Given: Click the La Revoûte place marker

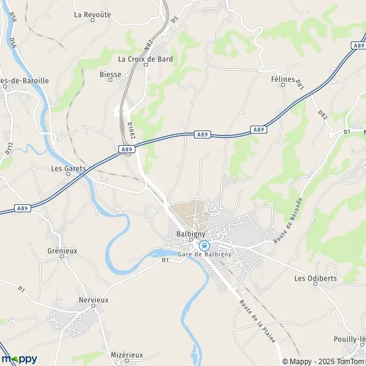Looking at the screenshot, I should tap(93, 20).
